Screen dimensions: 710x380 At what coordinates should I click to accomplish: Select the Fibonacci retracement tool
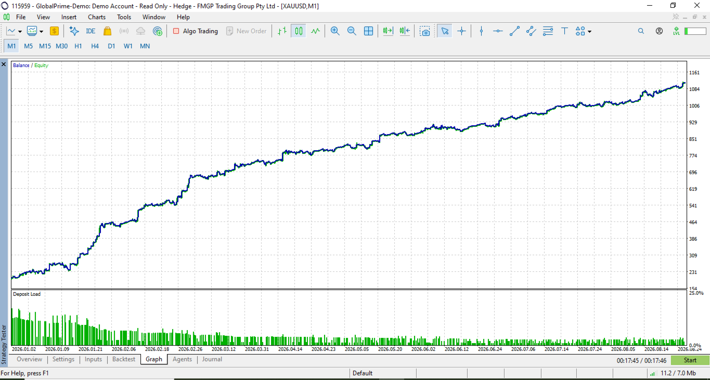548,31
